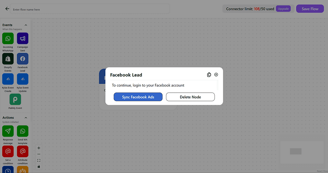Close the Facebook Lead dialog
Screen dimensions: 328x173
[216, 75]
